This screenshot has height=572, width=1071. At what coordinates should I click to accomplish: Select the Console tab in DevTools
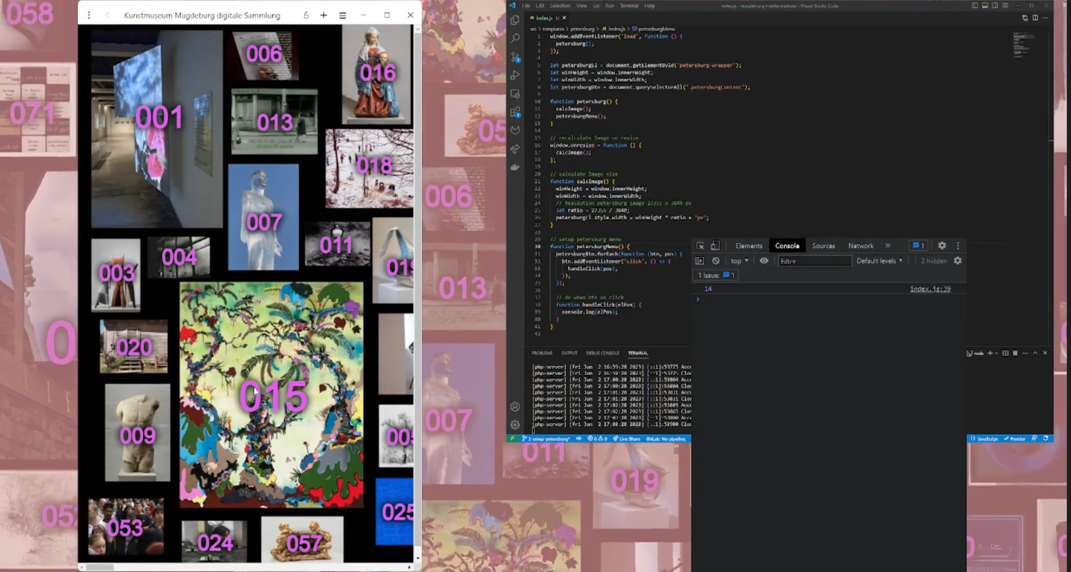coord(787,246)
